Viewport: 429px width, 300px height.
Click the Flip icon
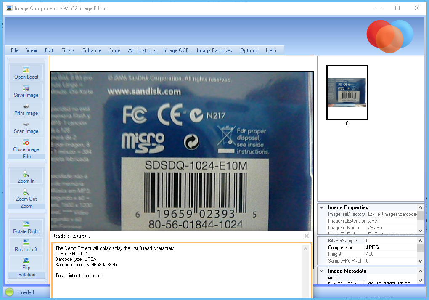click(26, 260)
